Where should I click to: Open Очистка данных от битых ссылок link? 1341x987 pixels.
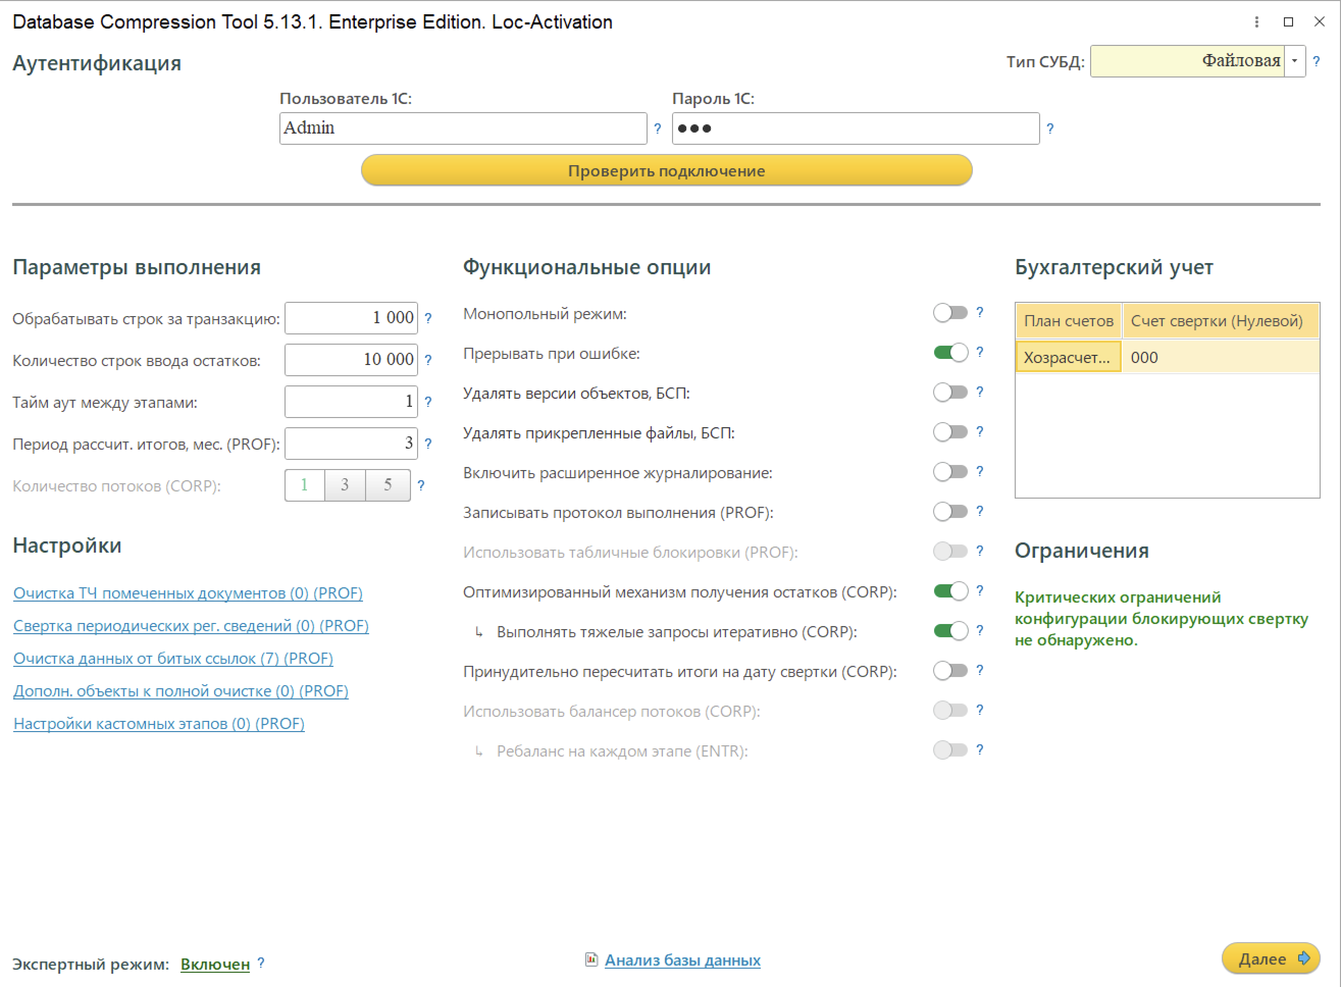coord(173,658)
